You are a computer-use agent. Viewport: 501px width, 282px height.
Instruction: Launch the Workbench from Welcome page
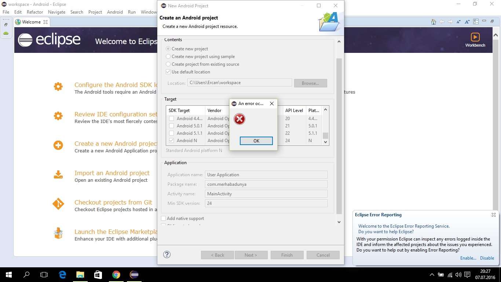click(x=475, y=40)
